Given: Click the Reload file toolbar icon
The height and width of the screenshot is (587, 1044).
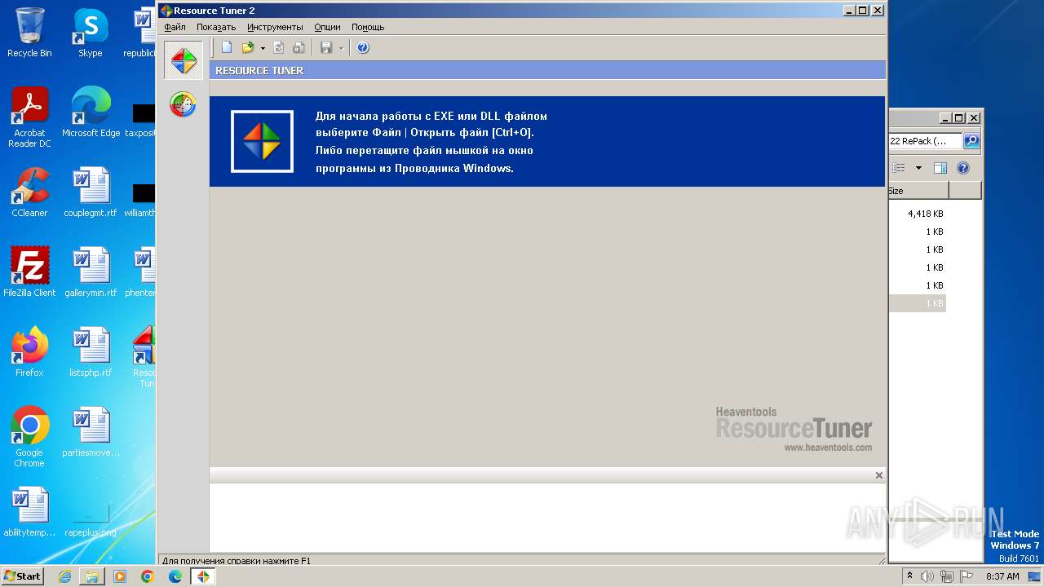Looking at the screenshot, I should (279, 48).
